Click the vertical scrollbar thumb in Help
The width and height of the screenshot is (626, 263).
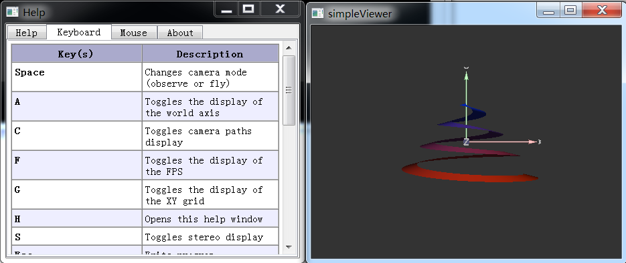point(289,90)
